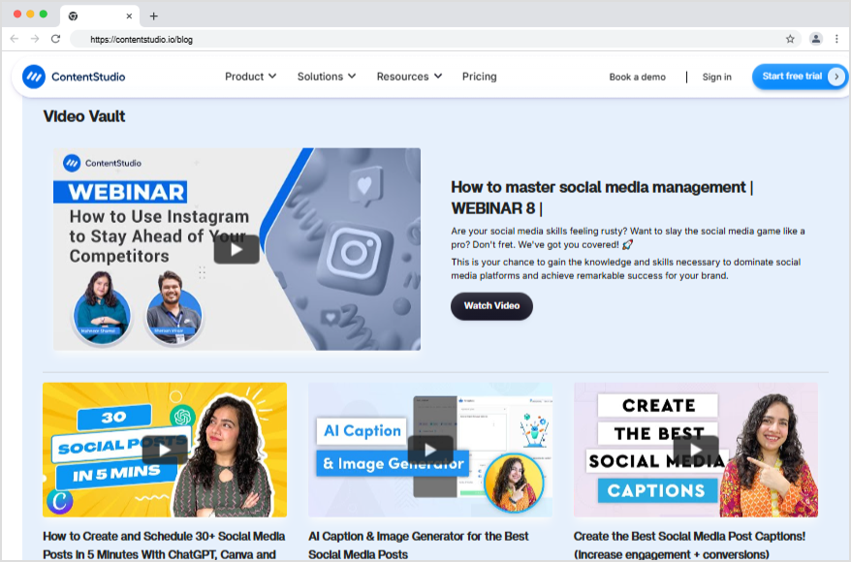Click Start free trial button
Screen dimensions: 851x562
(799, 77)
